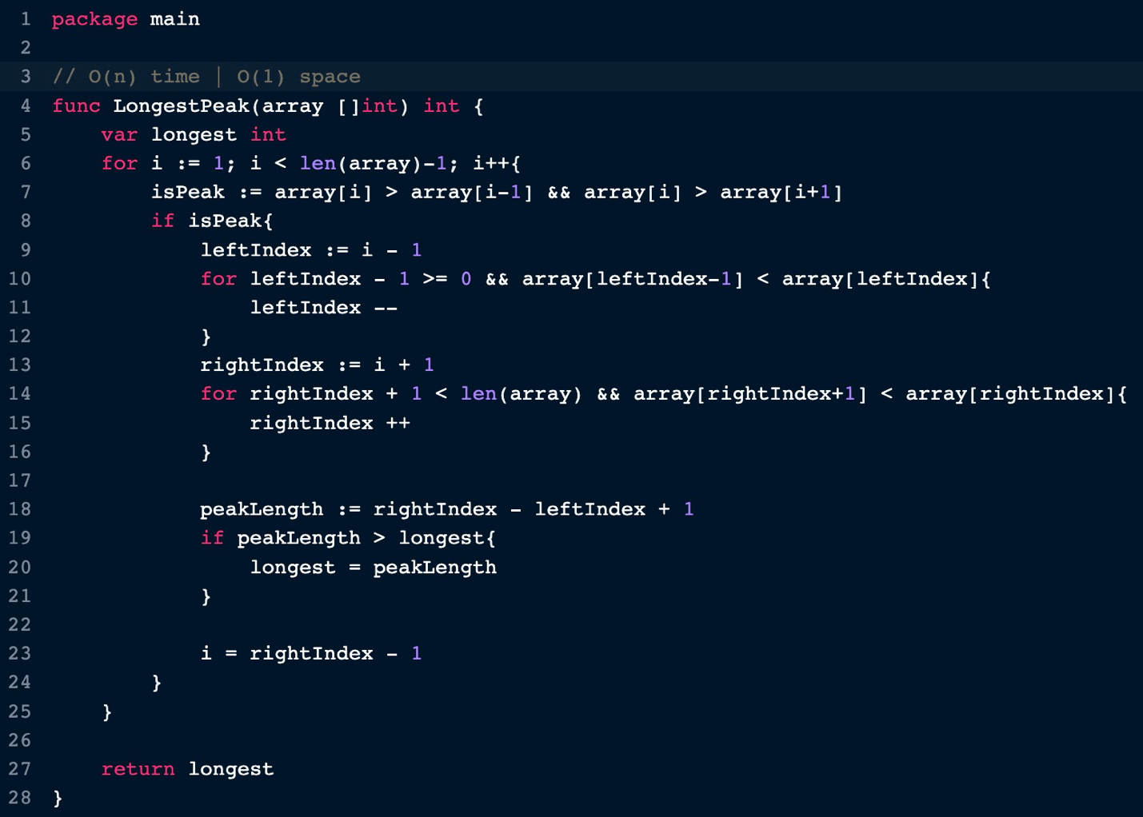Place cursor on the 'package' keyword

[x=94, y=19]
